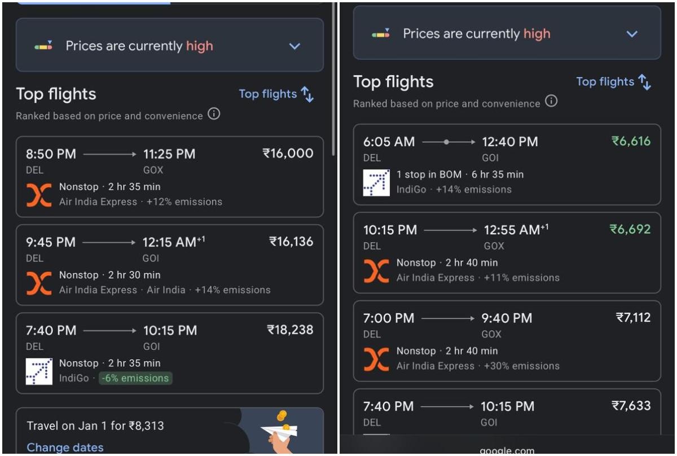677x456 pixels.
Task: Select the 9:45 PM flight for ₹16,136
Action: pyautogui.click(x=169, y=265)
